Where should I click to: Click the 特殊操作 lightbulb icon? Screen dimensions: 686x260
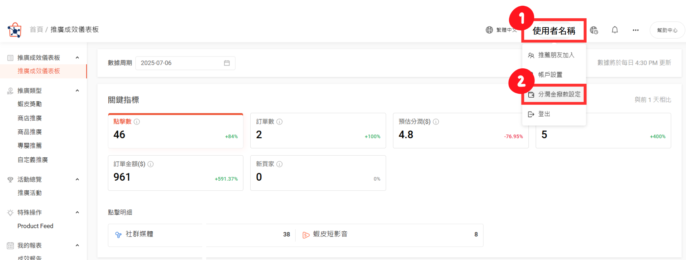10,212
